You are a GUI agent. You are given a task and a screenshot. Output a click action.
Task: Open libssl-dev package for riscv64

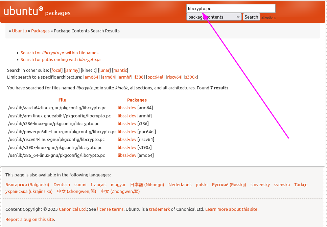click(x=126, y=139)
